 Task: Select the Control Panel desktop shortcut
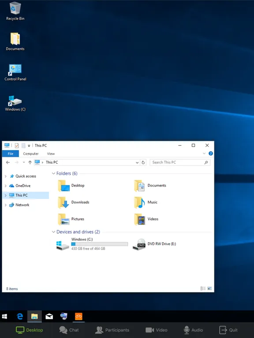15,72
